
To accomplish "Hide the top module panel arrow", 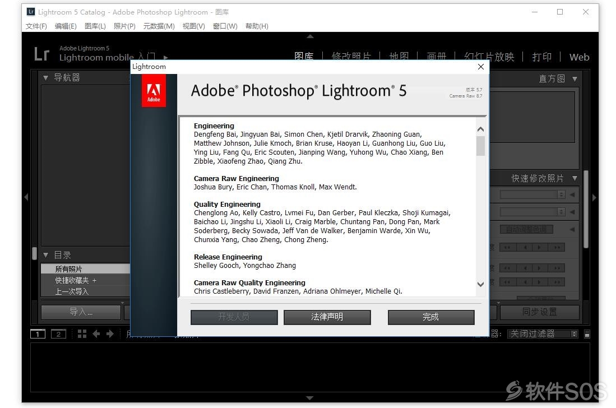I will pos(310,36).
